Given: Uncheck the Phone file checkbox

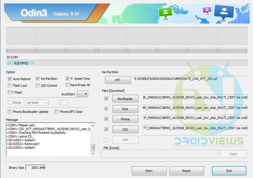Looking at the screenshot, I should (106, 119).
